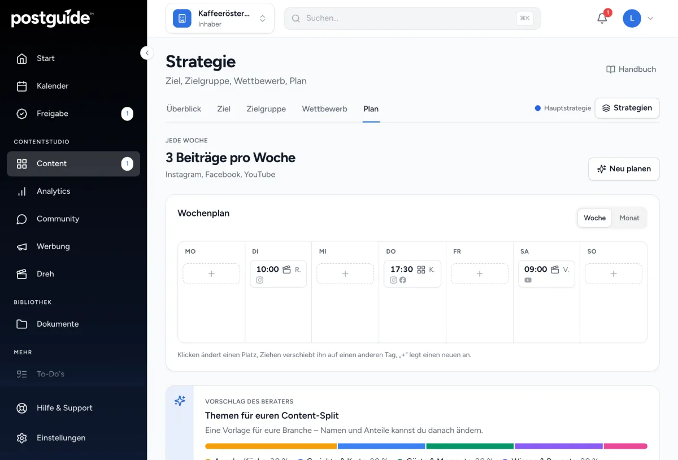Viewport: 678px width, 460px height.
Task: Select the Plan tab
Action: coord(371,109)
